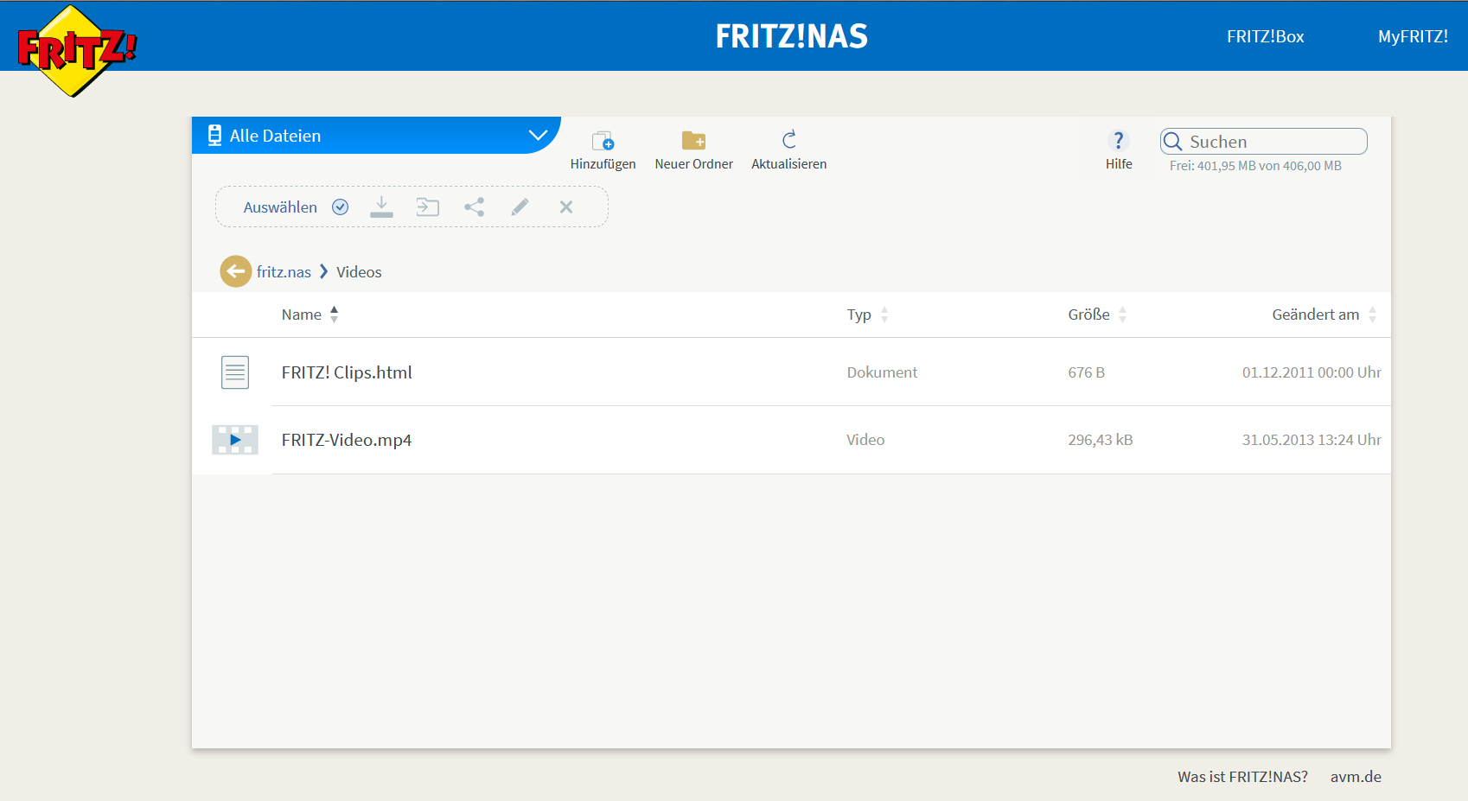Click the Video type cell
1468x801 pixels.
[x=865, y=440]
